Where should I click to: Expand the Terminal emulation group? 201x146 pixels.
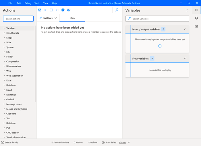(x=4, y=137)
